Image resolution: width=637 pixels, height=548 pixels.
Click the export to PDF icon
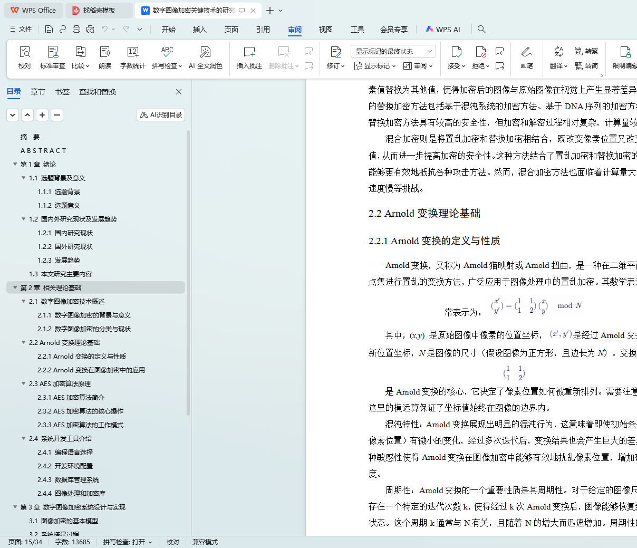pos(63,29)
